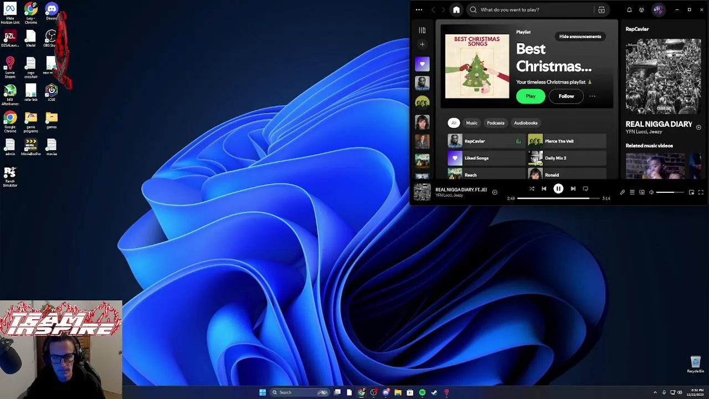Viewport: 709px width, 399px height.
Task: Open RapCaviar title in right panel
Action: [x=637, y=29]
